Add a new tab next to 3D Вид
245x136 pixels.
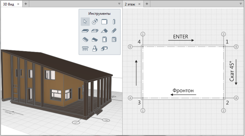26,4
